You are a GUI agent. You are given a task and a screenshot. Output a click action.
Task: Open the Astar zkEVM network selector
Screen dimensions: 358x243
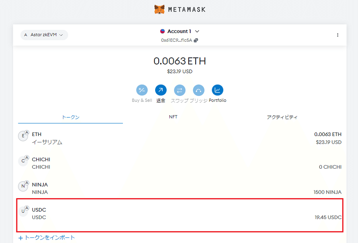tap(44, 35)
